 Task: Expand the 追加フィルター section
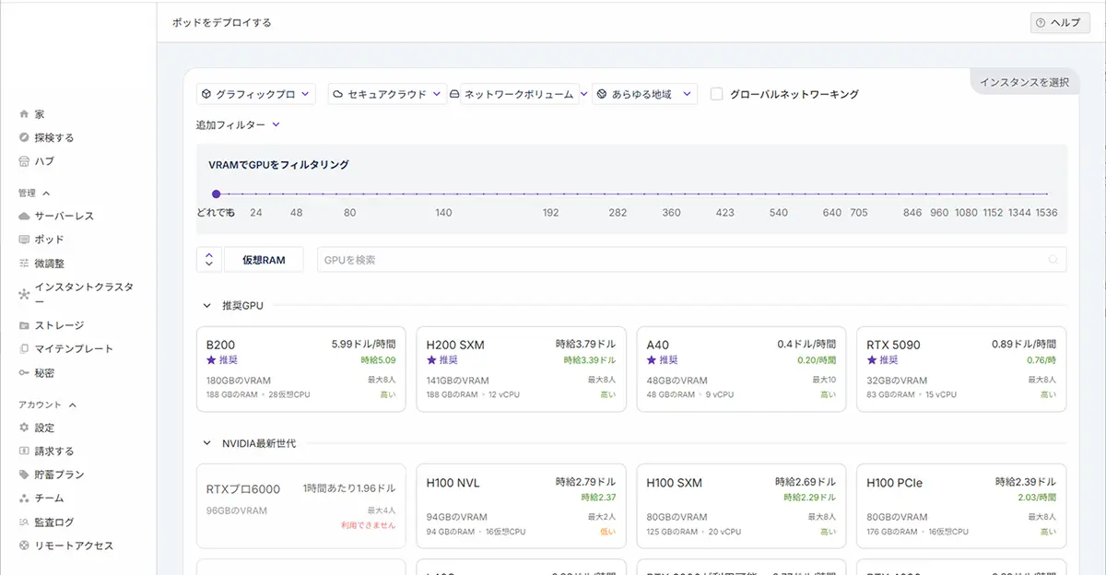pos(238,124)
